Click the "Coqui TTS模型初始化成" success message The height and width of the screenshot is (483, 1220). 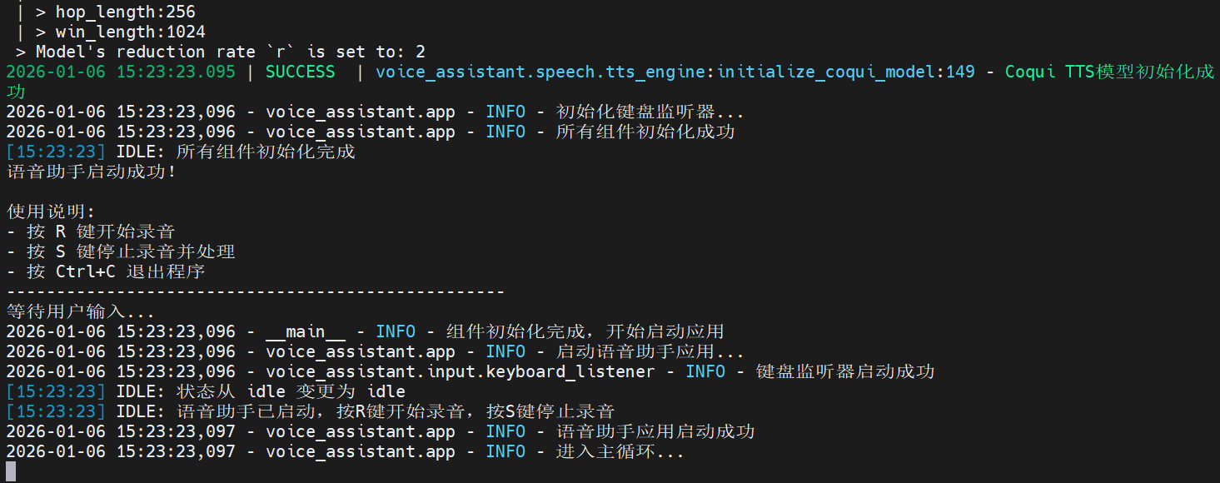coord(1109,72)
